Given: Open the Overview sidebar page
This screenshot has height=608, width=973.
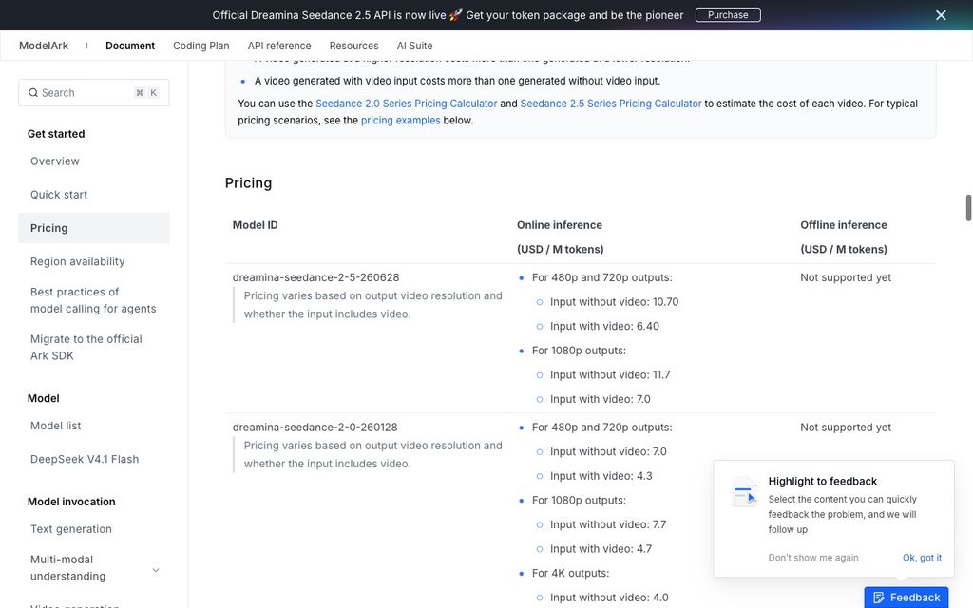Looking at the screenshot, I should point(54,161).
